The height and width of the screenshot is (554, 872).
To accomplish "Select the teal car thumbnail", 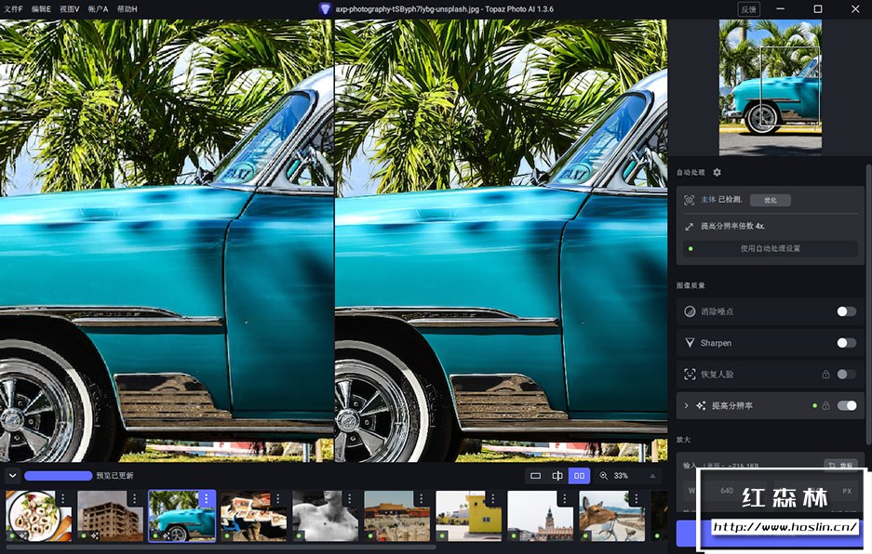I will (181, 516).
